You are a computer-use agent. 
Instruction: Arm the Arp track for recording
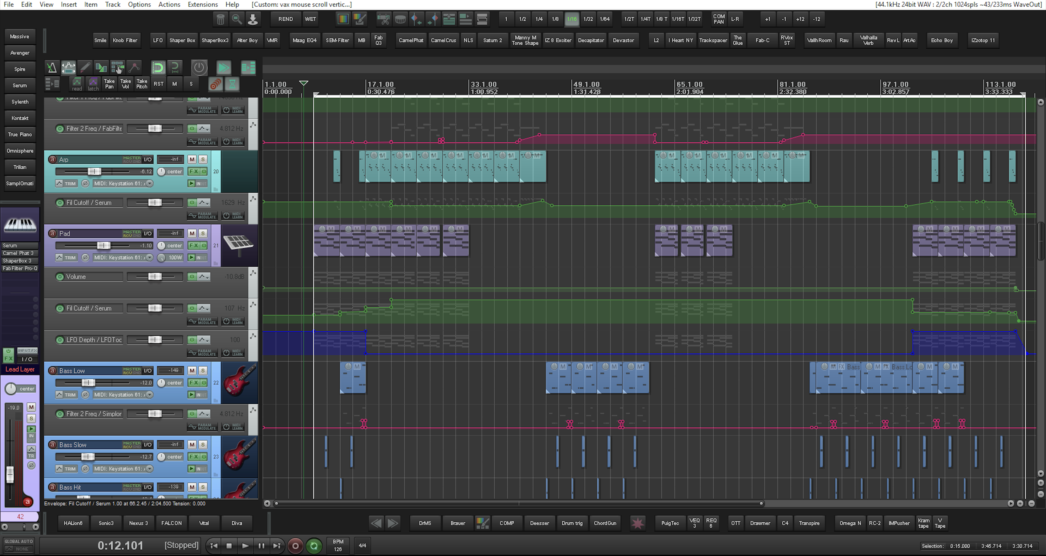52,159
